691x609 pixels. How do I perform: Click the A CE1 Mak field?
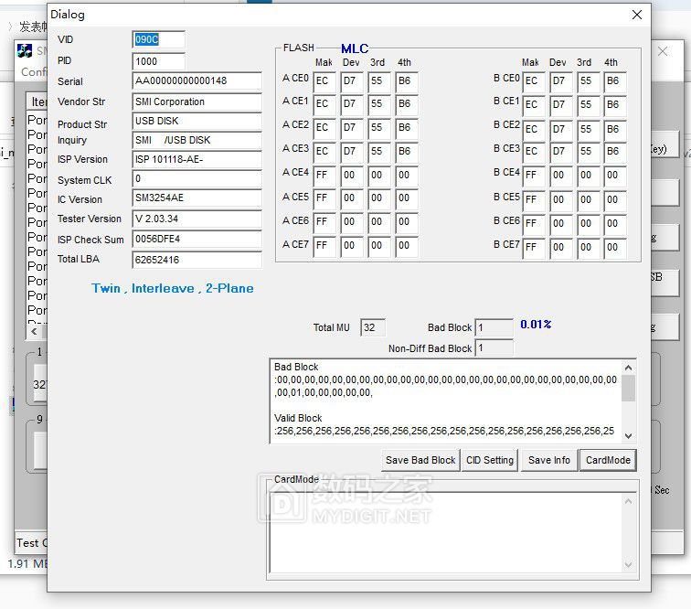point(324,104)
